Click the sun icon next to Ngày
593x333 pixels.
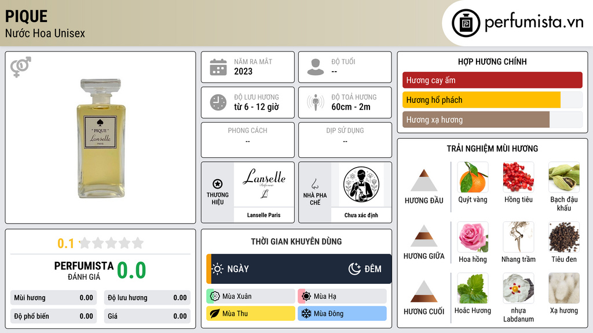click(x=218, y=269)
